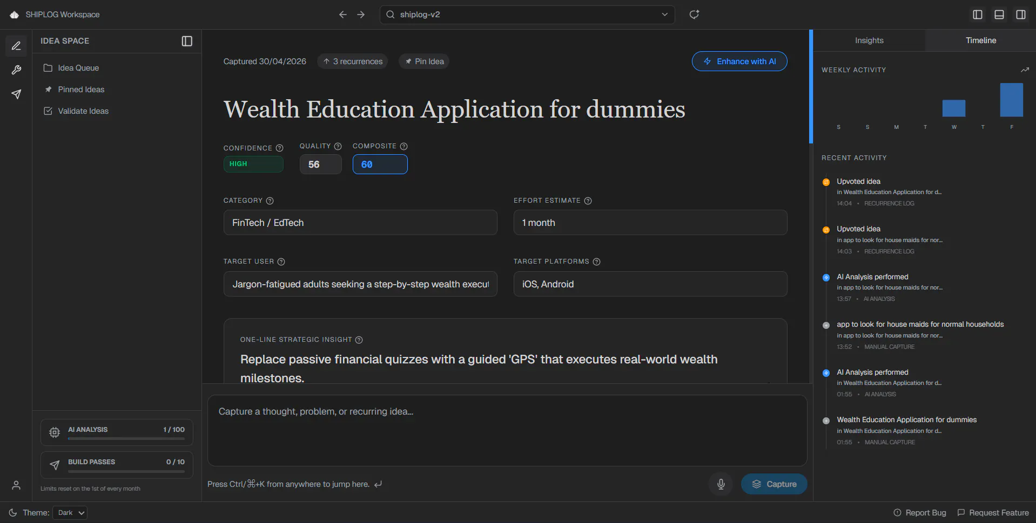Go forward with the right arrow

click(361, 15)
